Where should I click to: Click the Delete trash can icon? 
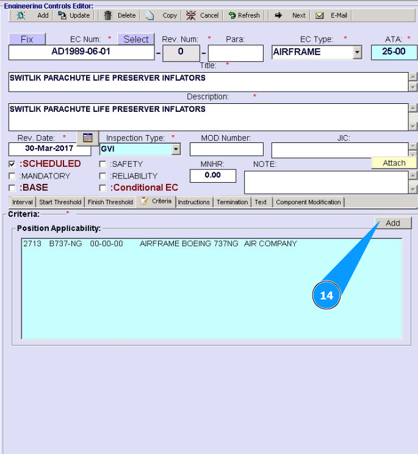[x=108, y=15]
